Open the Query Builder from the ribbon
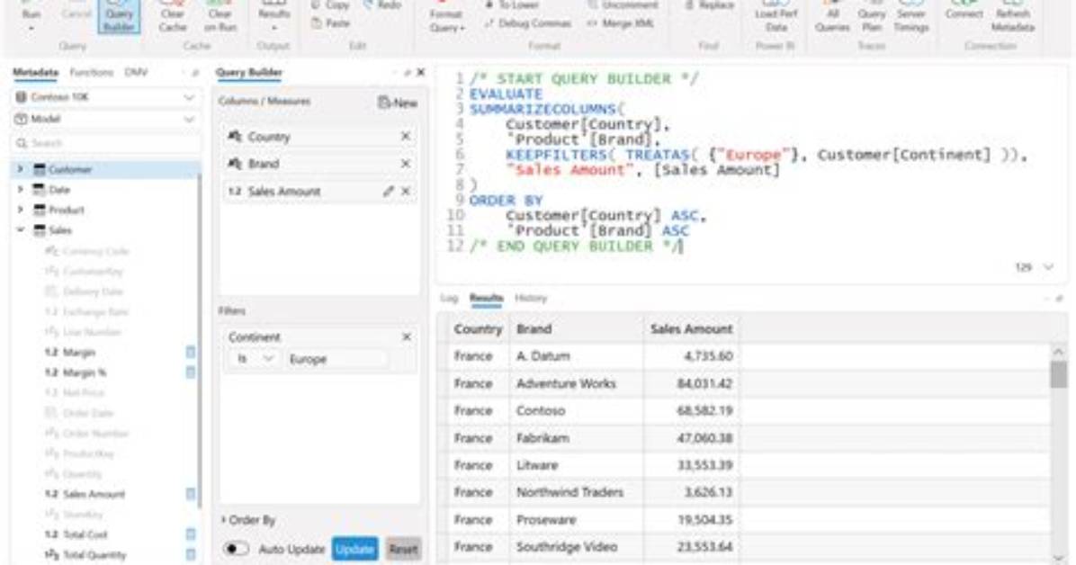 119,17
